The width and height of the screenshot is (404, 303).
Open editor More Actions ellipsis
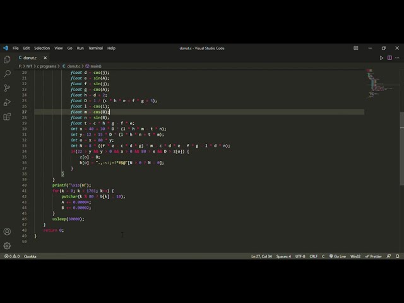point(397,58)
